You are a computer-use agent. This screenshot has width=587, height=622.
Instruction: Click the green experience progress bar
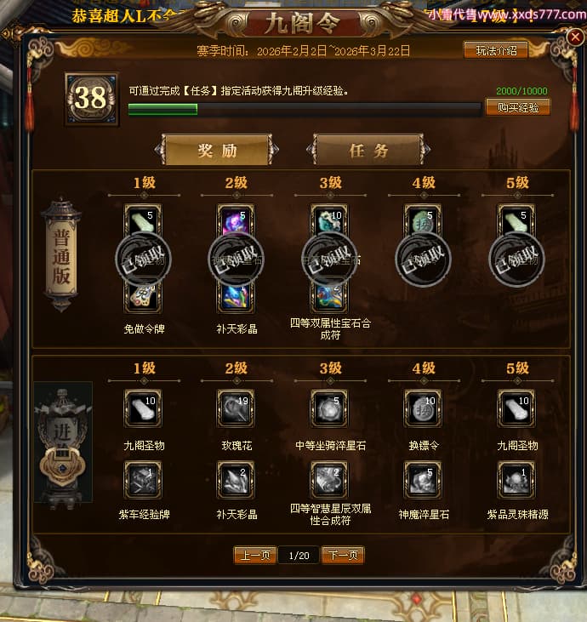point(305,110)
